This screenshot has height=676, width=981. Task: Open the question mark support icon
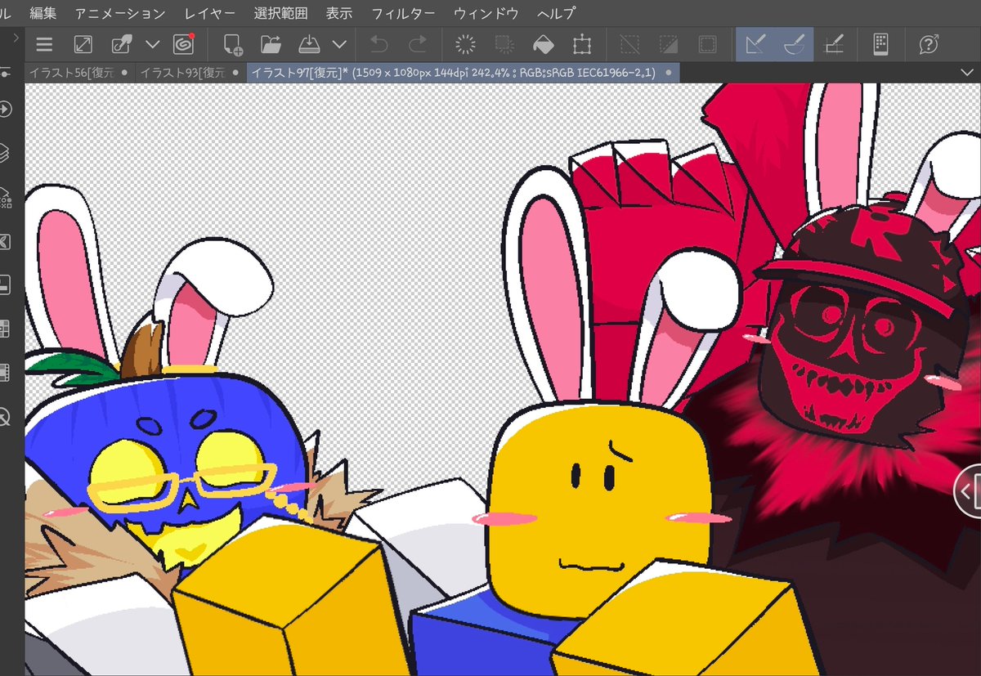pos(928,44)
